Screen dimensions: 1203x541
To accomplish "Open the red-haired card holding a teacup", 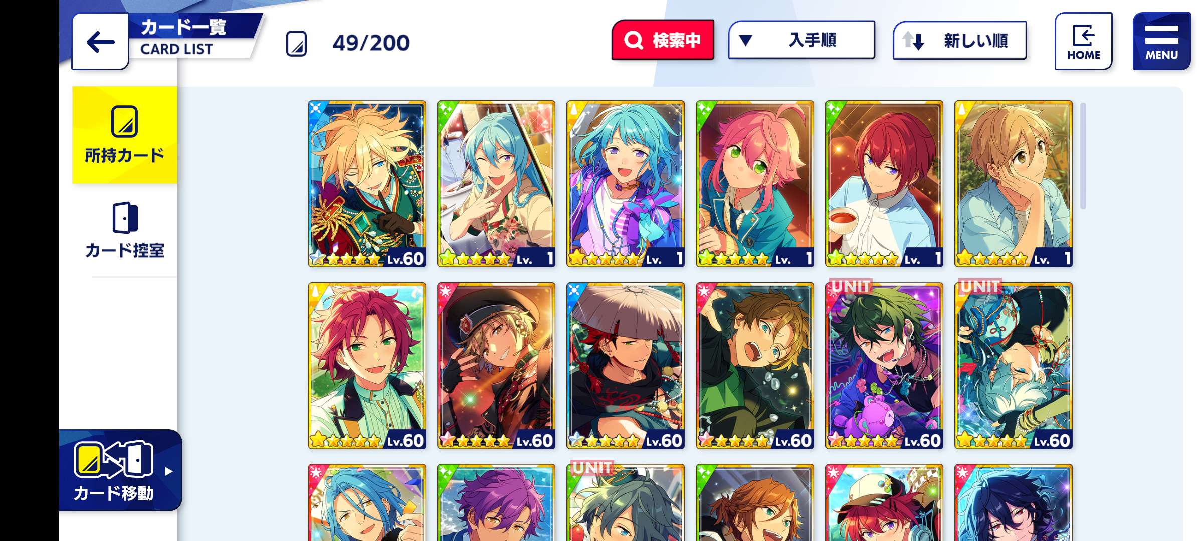I will coord(884,184).
